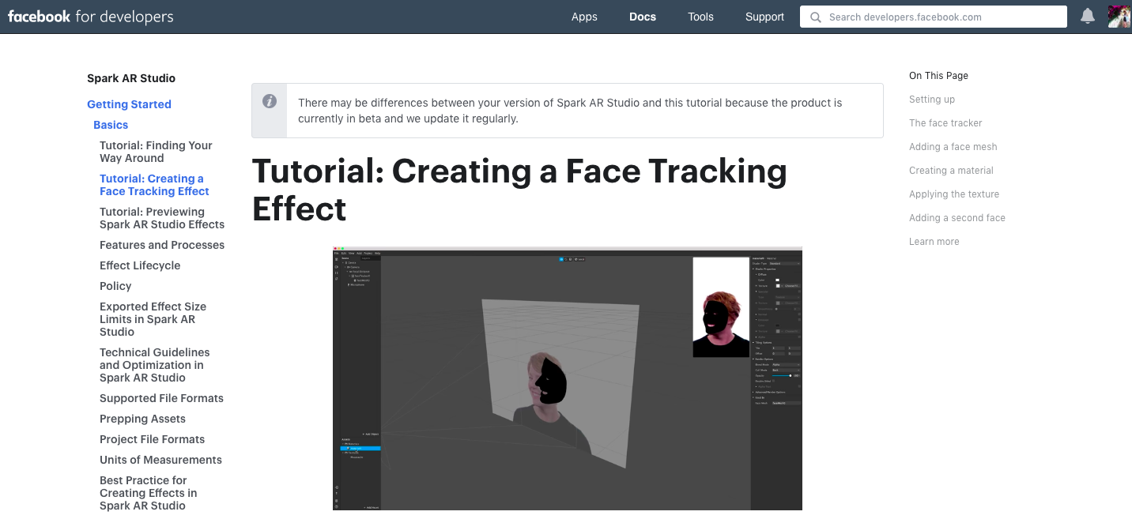Open the Tools menu
Image resolution: width=1132 pixels, height=519 pixels.
pyautogui.click(x=700, y=17)
